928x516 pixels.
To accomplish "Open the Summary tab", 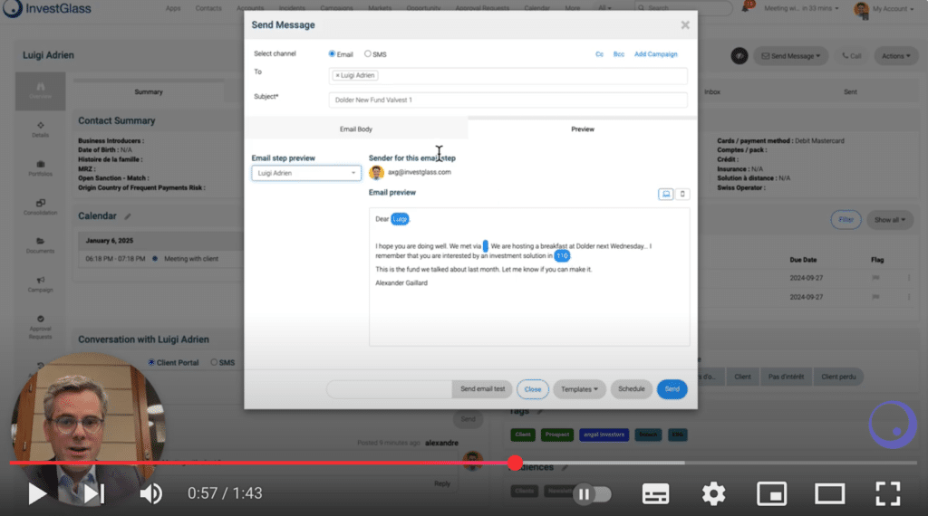I will tap(149, 92).
